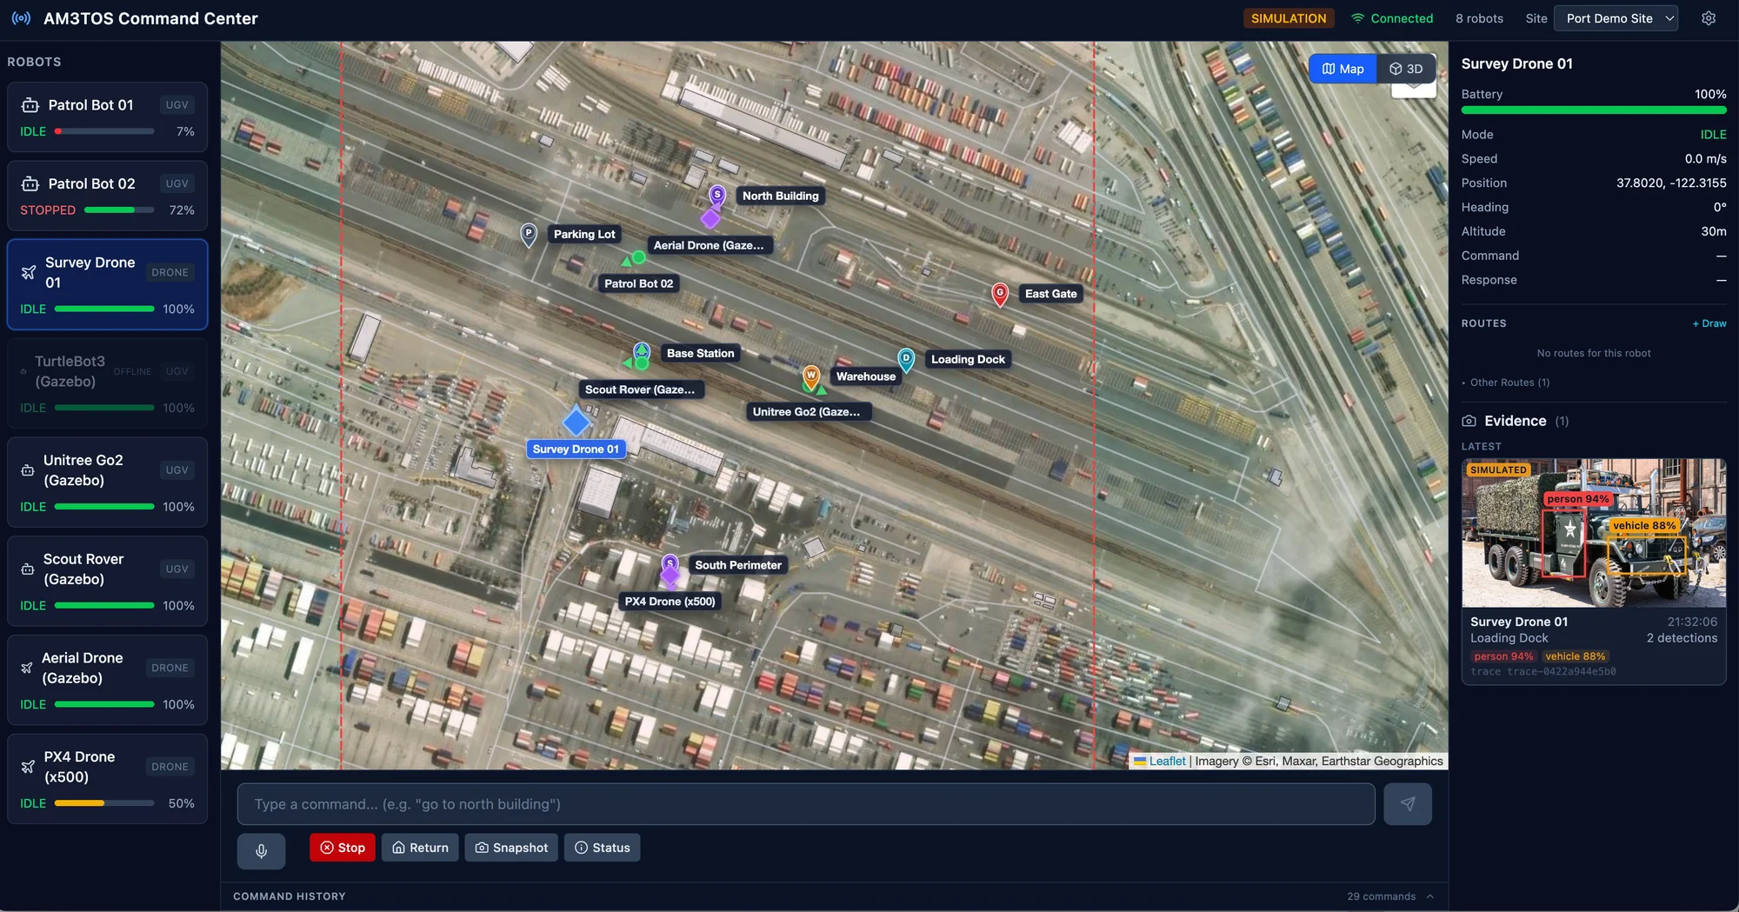Click the Loading Dock map pin
This screenshot has width=1739, height=912.
pyautogui.click(x=906, y=360)
